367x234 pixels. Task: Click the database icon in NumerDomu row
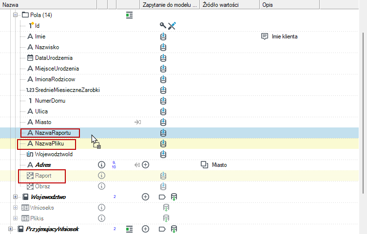tap(163, 101)
